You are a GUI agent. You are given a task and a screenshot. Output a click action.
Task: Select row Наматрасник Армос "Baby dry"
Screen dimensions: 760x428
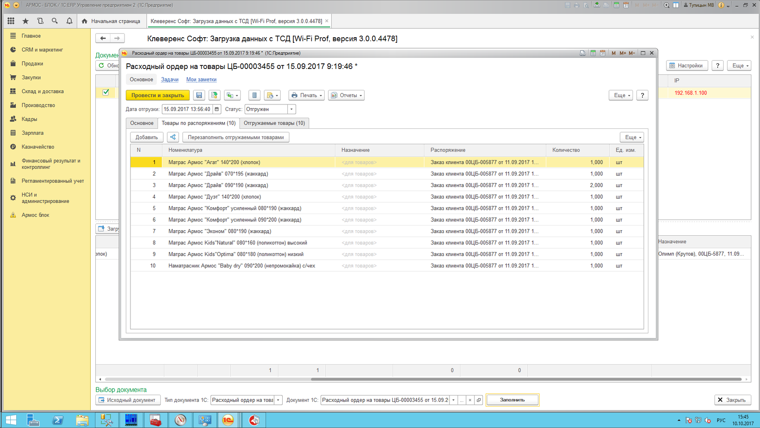[387, 266]
